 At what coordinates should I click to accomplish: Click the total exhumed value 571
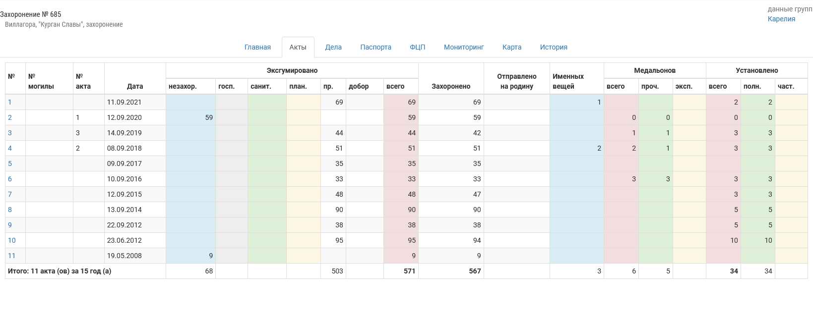[x=409, y=271]
